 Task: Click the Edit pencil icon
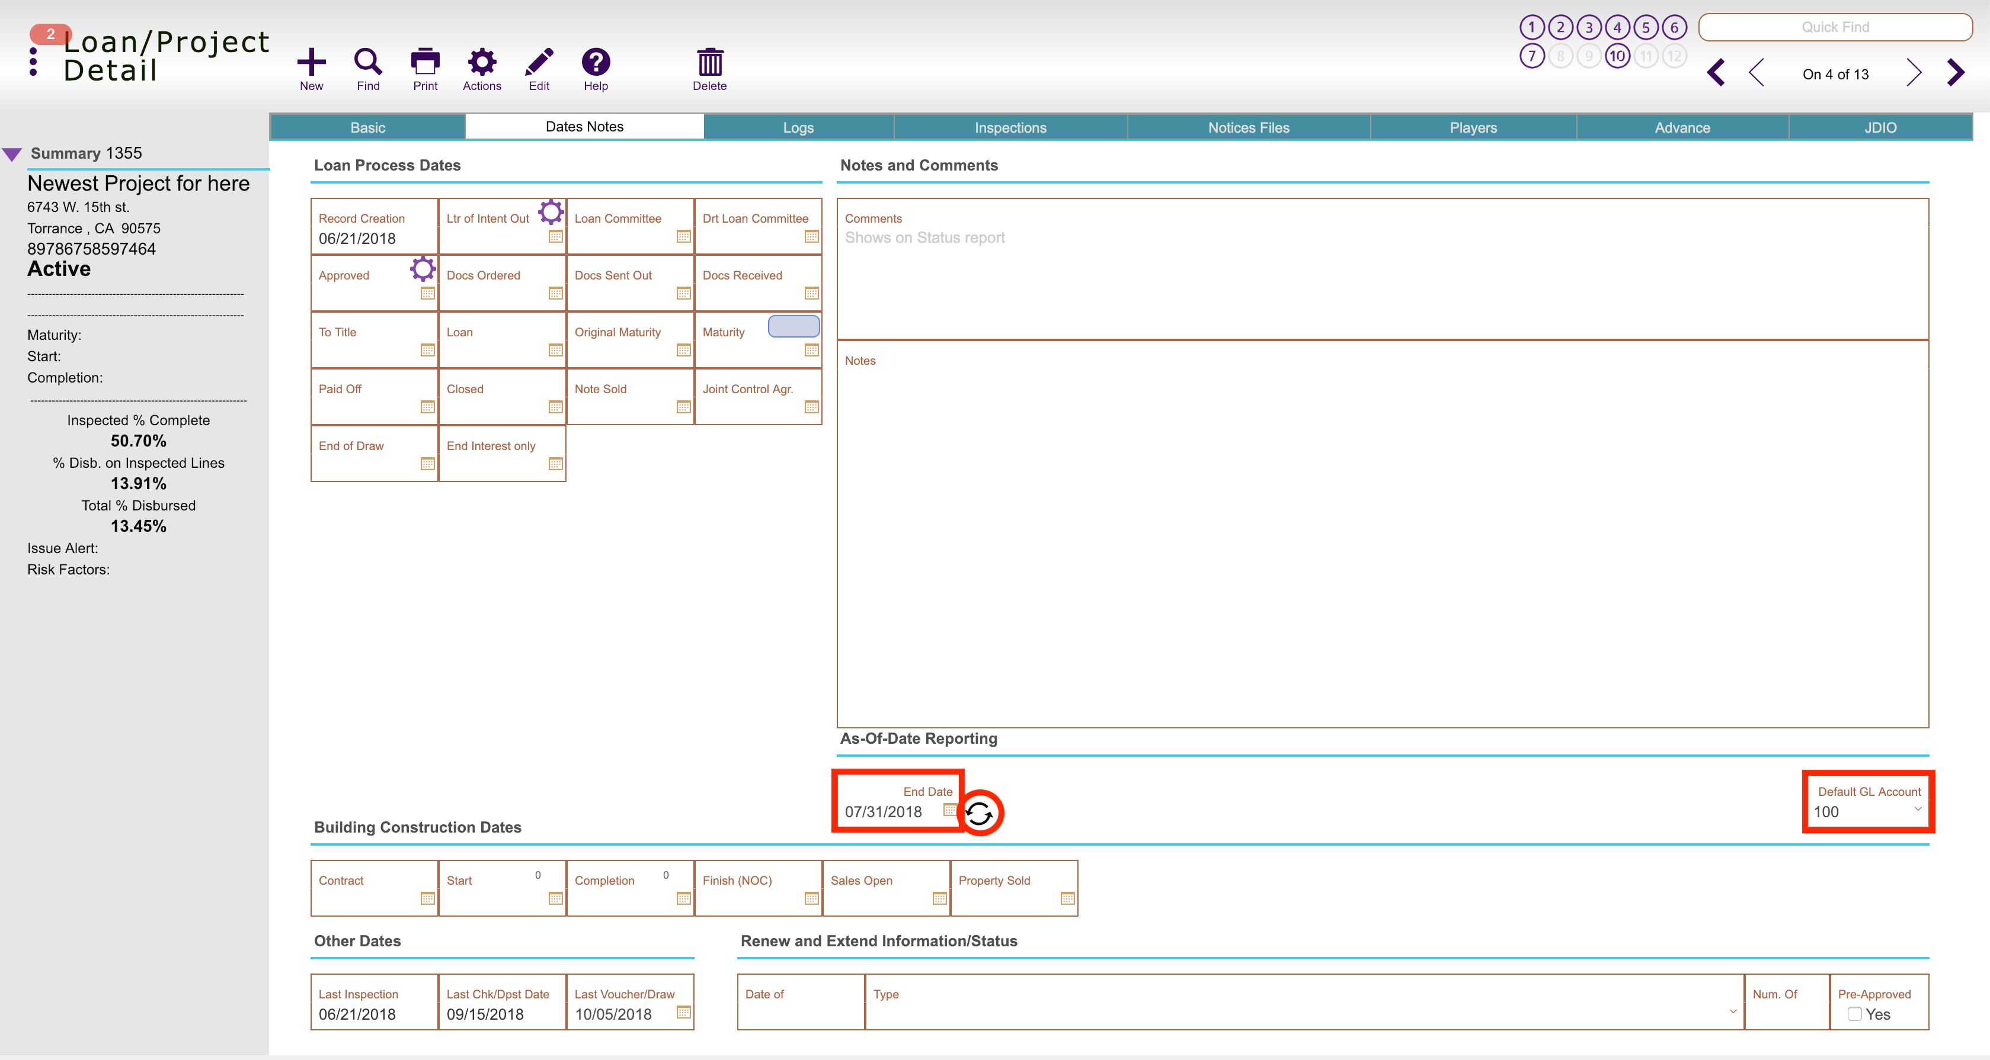[539, 63]
